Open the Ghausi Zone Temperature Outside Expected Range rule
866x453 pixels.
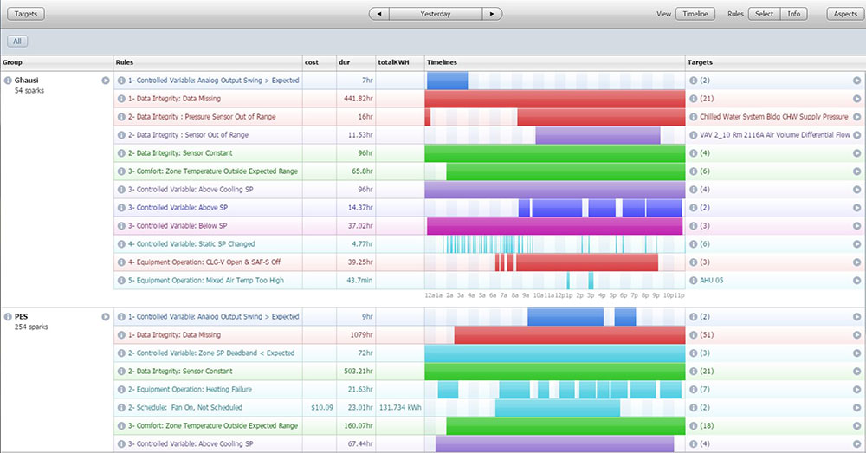(213, 171)
